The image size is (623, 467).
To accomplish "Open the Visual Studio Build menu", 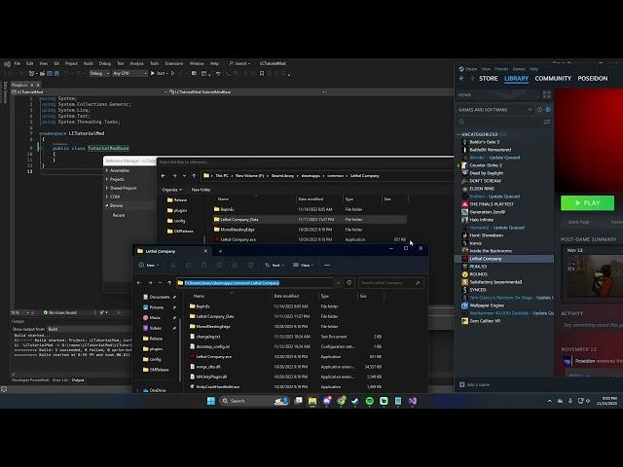I will pyautogui.click(x=89, y=63).
